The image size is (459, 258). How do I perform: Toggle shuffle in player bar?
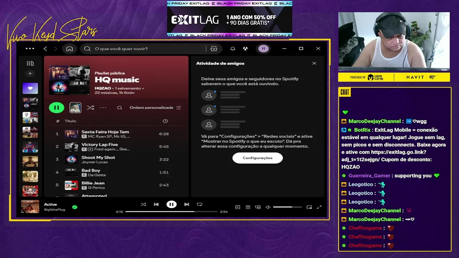point(143,205)
